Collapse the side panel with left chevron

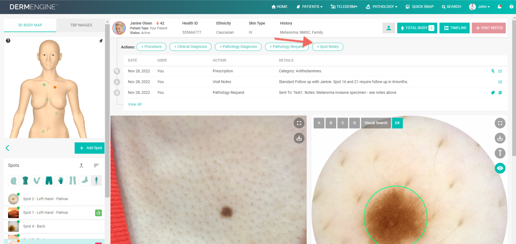tap(7, 148)
